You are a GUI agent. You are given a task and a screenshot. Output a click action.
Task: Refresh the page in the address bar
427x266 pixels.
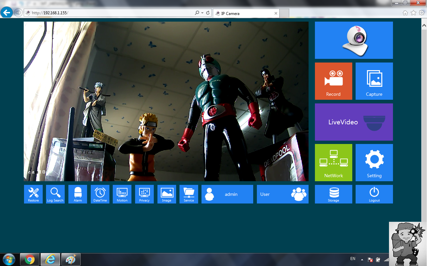(208, 13)
